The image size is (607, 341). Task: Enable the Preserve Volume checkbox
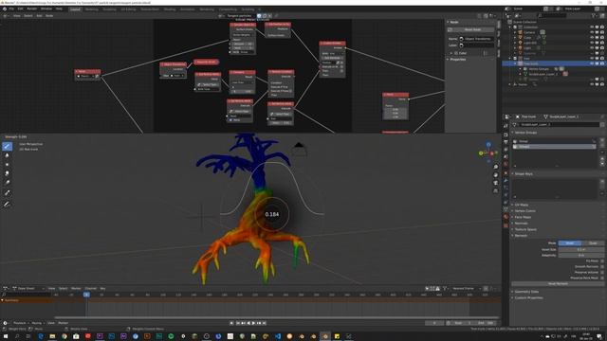tap(601, 272)
